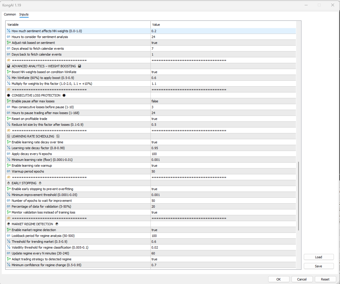This screenshot has height=284, width=340.
Task: Click the icon right of LEARNING RATE SCHEDULING
Action: coord(58,136)
